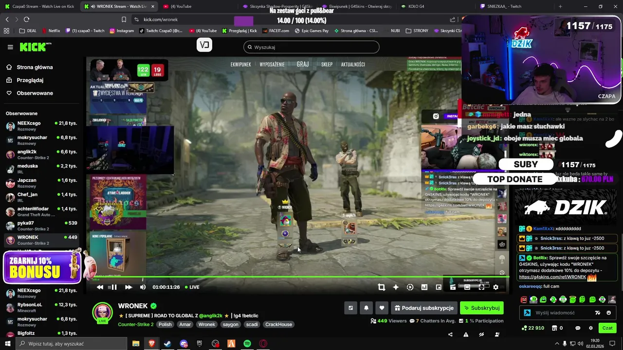623x350 pixels.
Task: Toggle theater mode in the player
Action: click(467, 287)
